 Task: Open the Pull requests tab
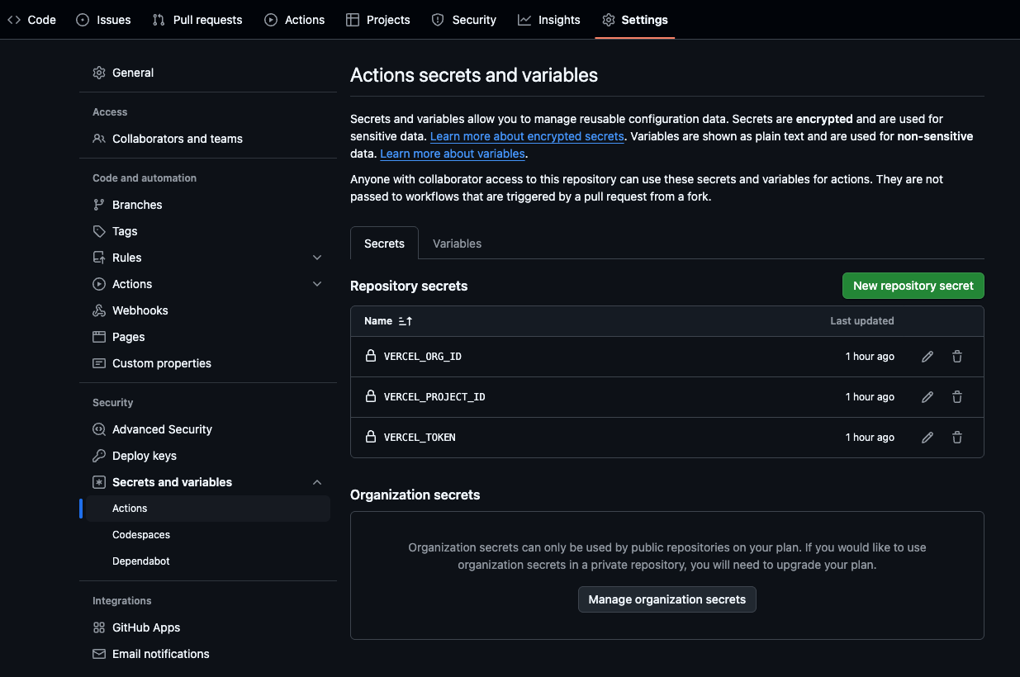click(197, 20)
